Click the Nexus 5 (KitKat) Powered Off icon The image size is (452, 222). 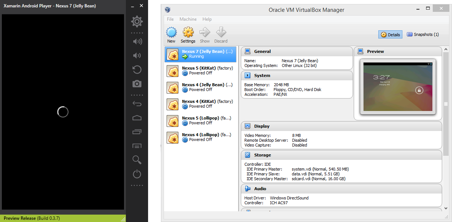(x=185, y=73)
